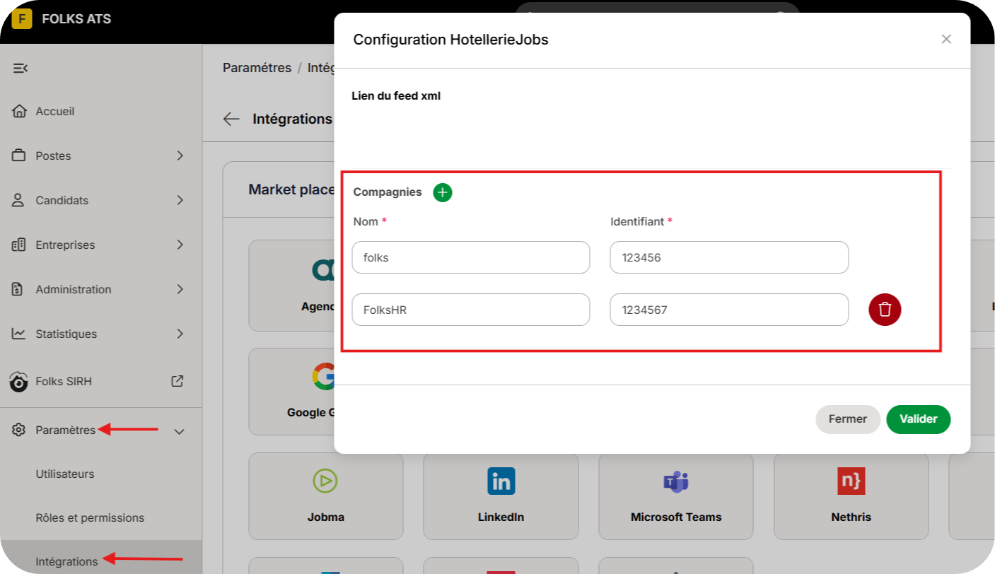Click the Paramètres gear icon

(19, 430)
